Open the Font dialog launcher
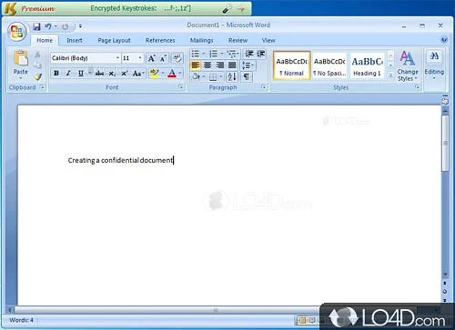The height and width of the screenshot is (330, 455). [181, 87]
